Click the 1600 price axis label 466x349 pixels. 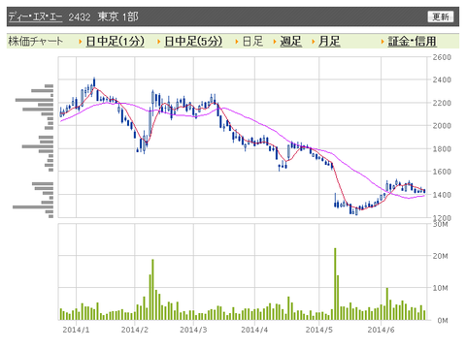click(442, 172)
